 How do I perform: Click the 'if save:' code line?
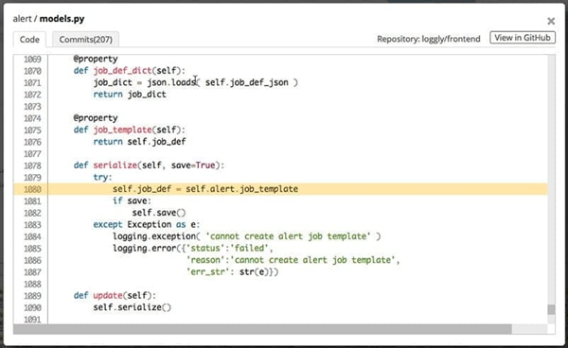tap(132, 200)
